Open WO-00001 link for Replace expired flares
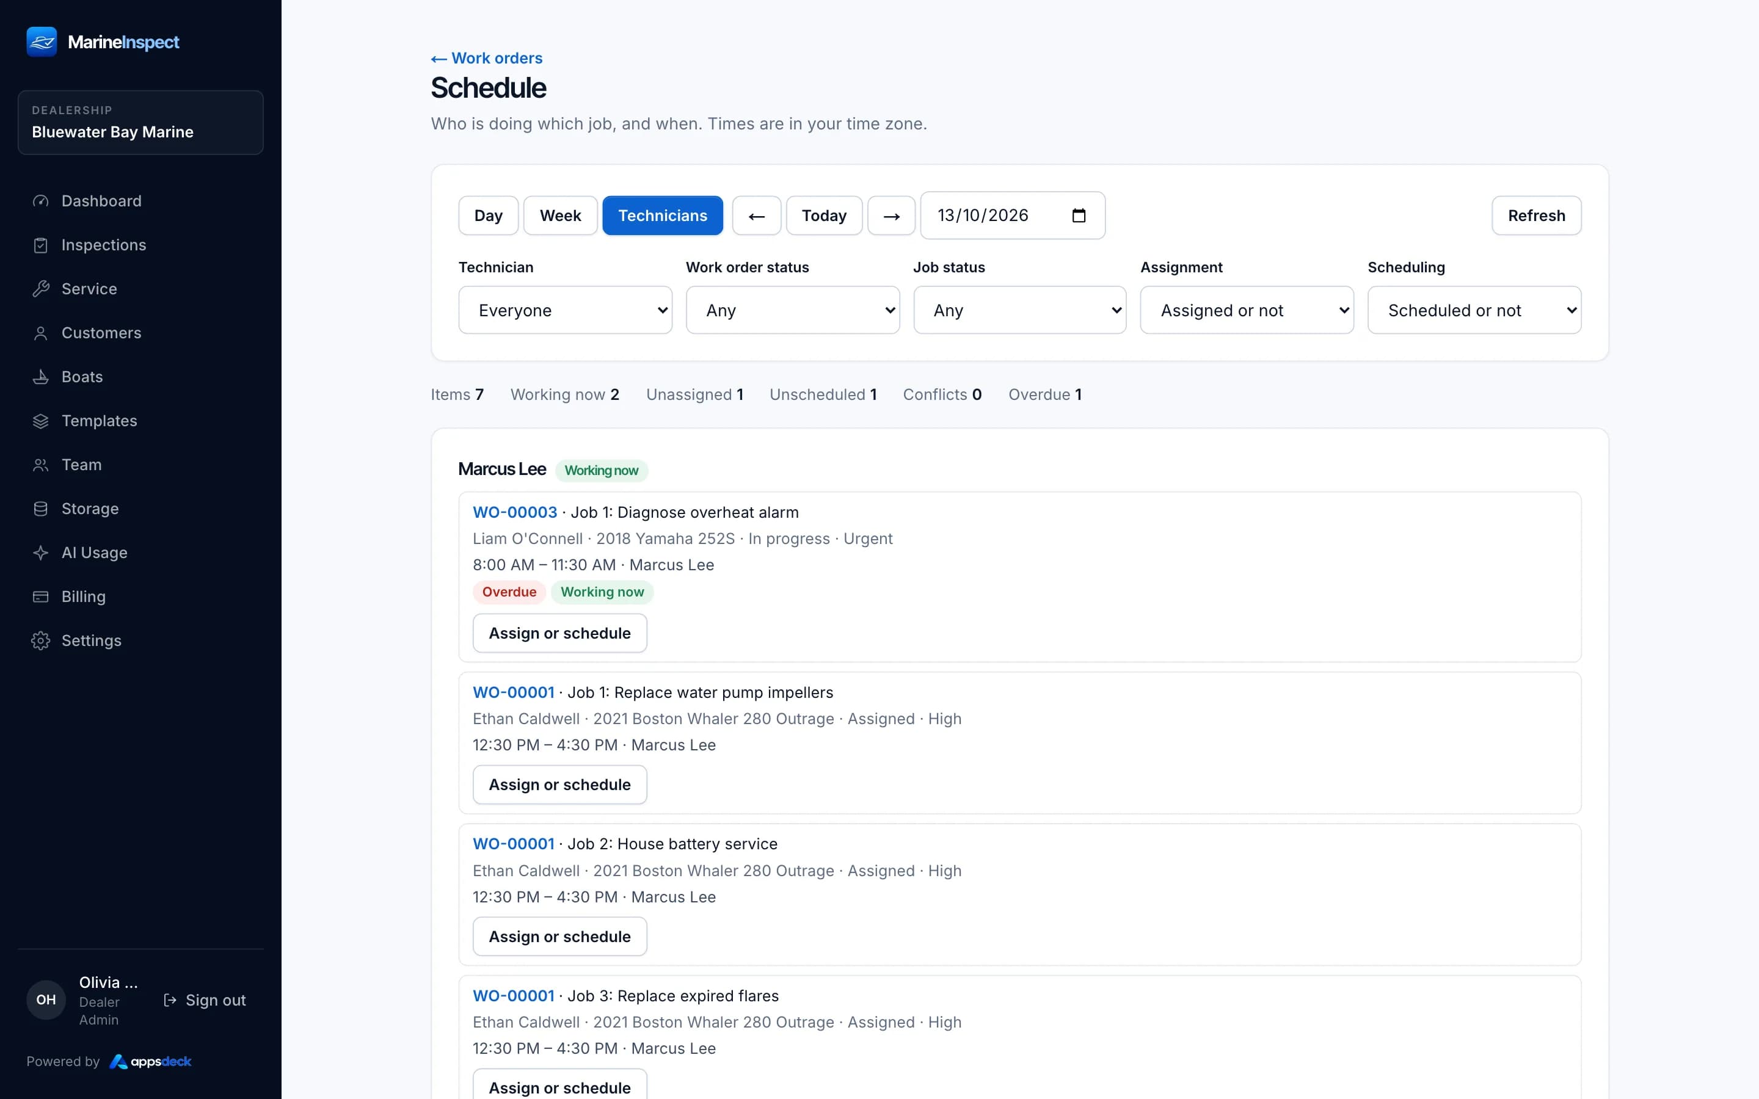The height and width of the screenshot is (1099, 1759). [x=513, y=996]
